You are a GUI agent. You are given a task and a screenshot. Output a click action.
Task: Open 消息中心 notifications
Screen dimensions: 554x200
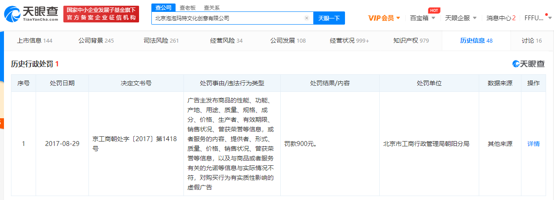pos(501,18)
